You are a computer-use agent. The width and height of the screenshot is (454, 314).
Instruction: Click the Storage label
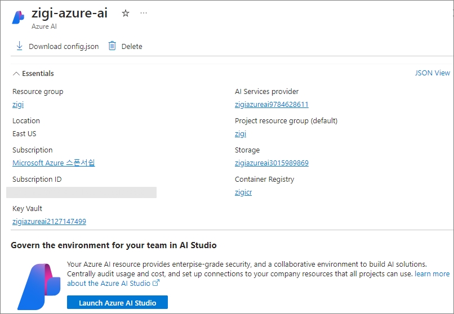247,150
